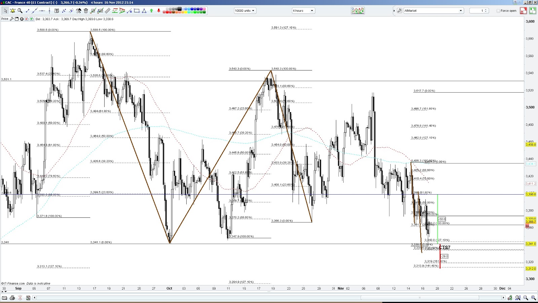The image size is (538, 303).
Task: Click the 3,347.9 (100.00%) Fibonacci label
Action: 241,237
